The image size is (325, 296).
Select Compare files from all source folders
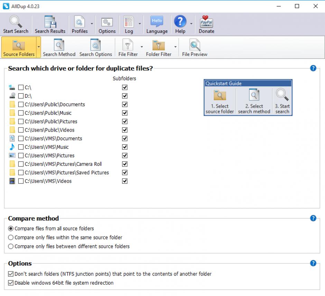[x=11, y=229]
